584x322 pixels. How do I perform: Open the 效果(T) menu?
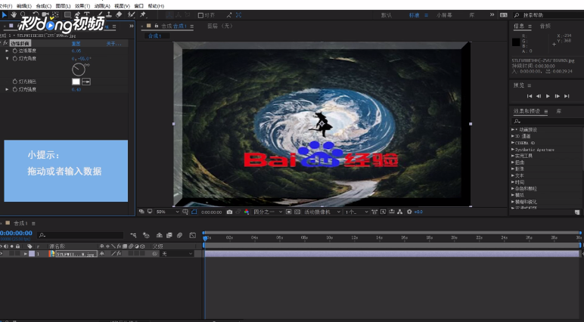click(x=82, y=6)
